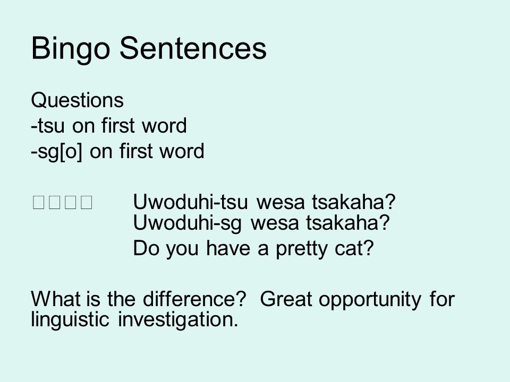This screenshot has height=382, width=510.
Task: Click the words 'linguistic investigation.'
Action: coord(134,319)
